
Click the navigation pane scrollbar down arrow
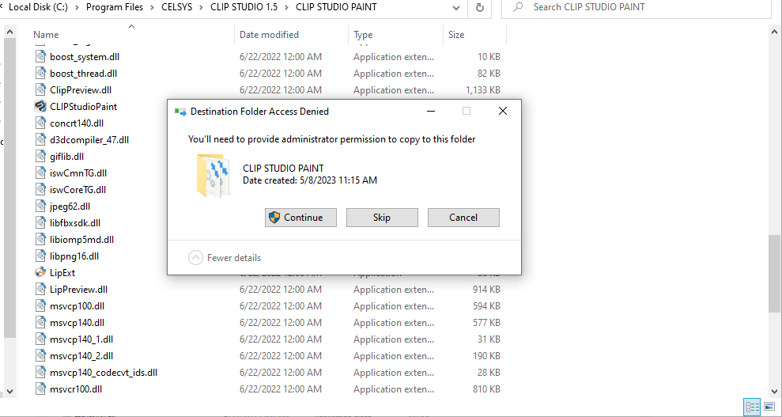click(x=10, y=391)
